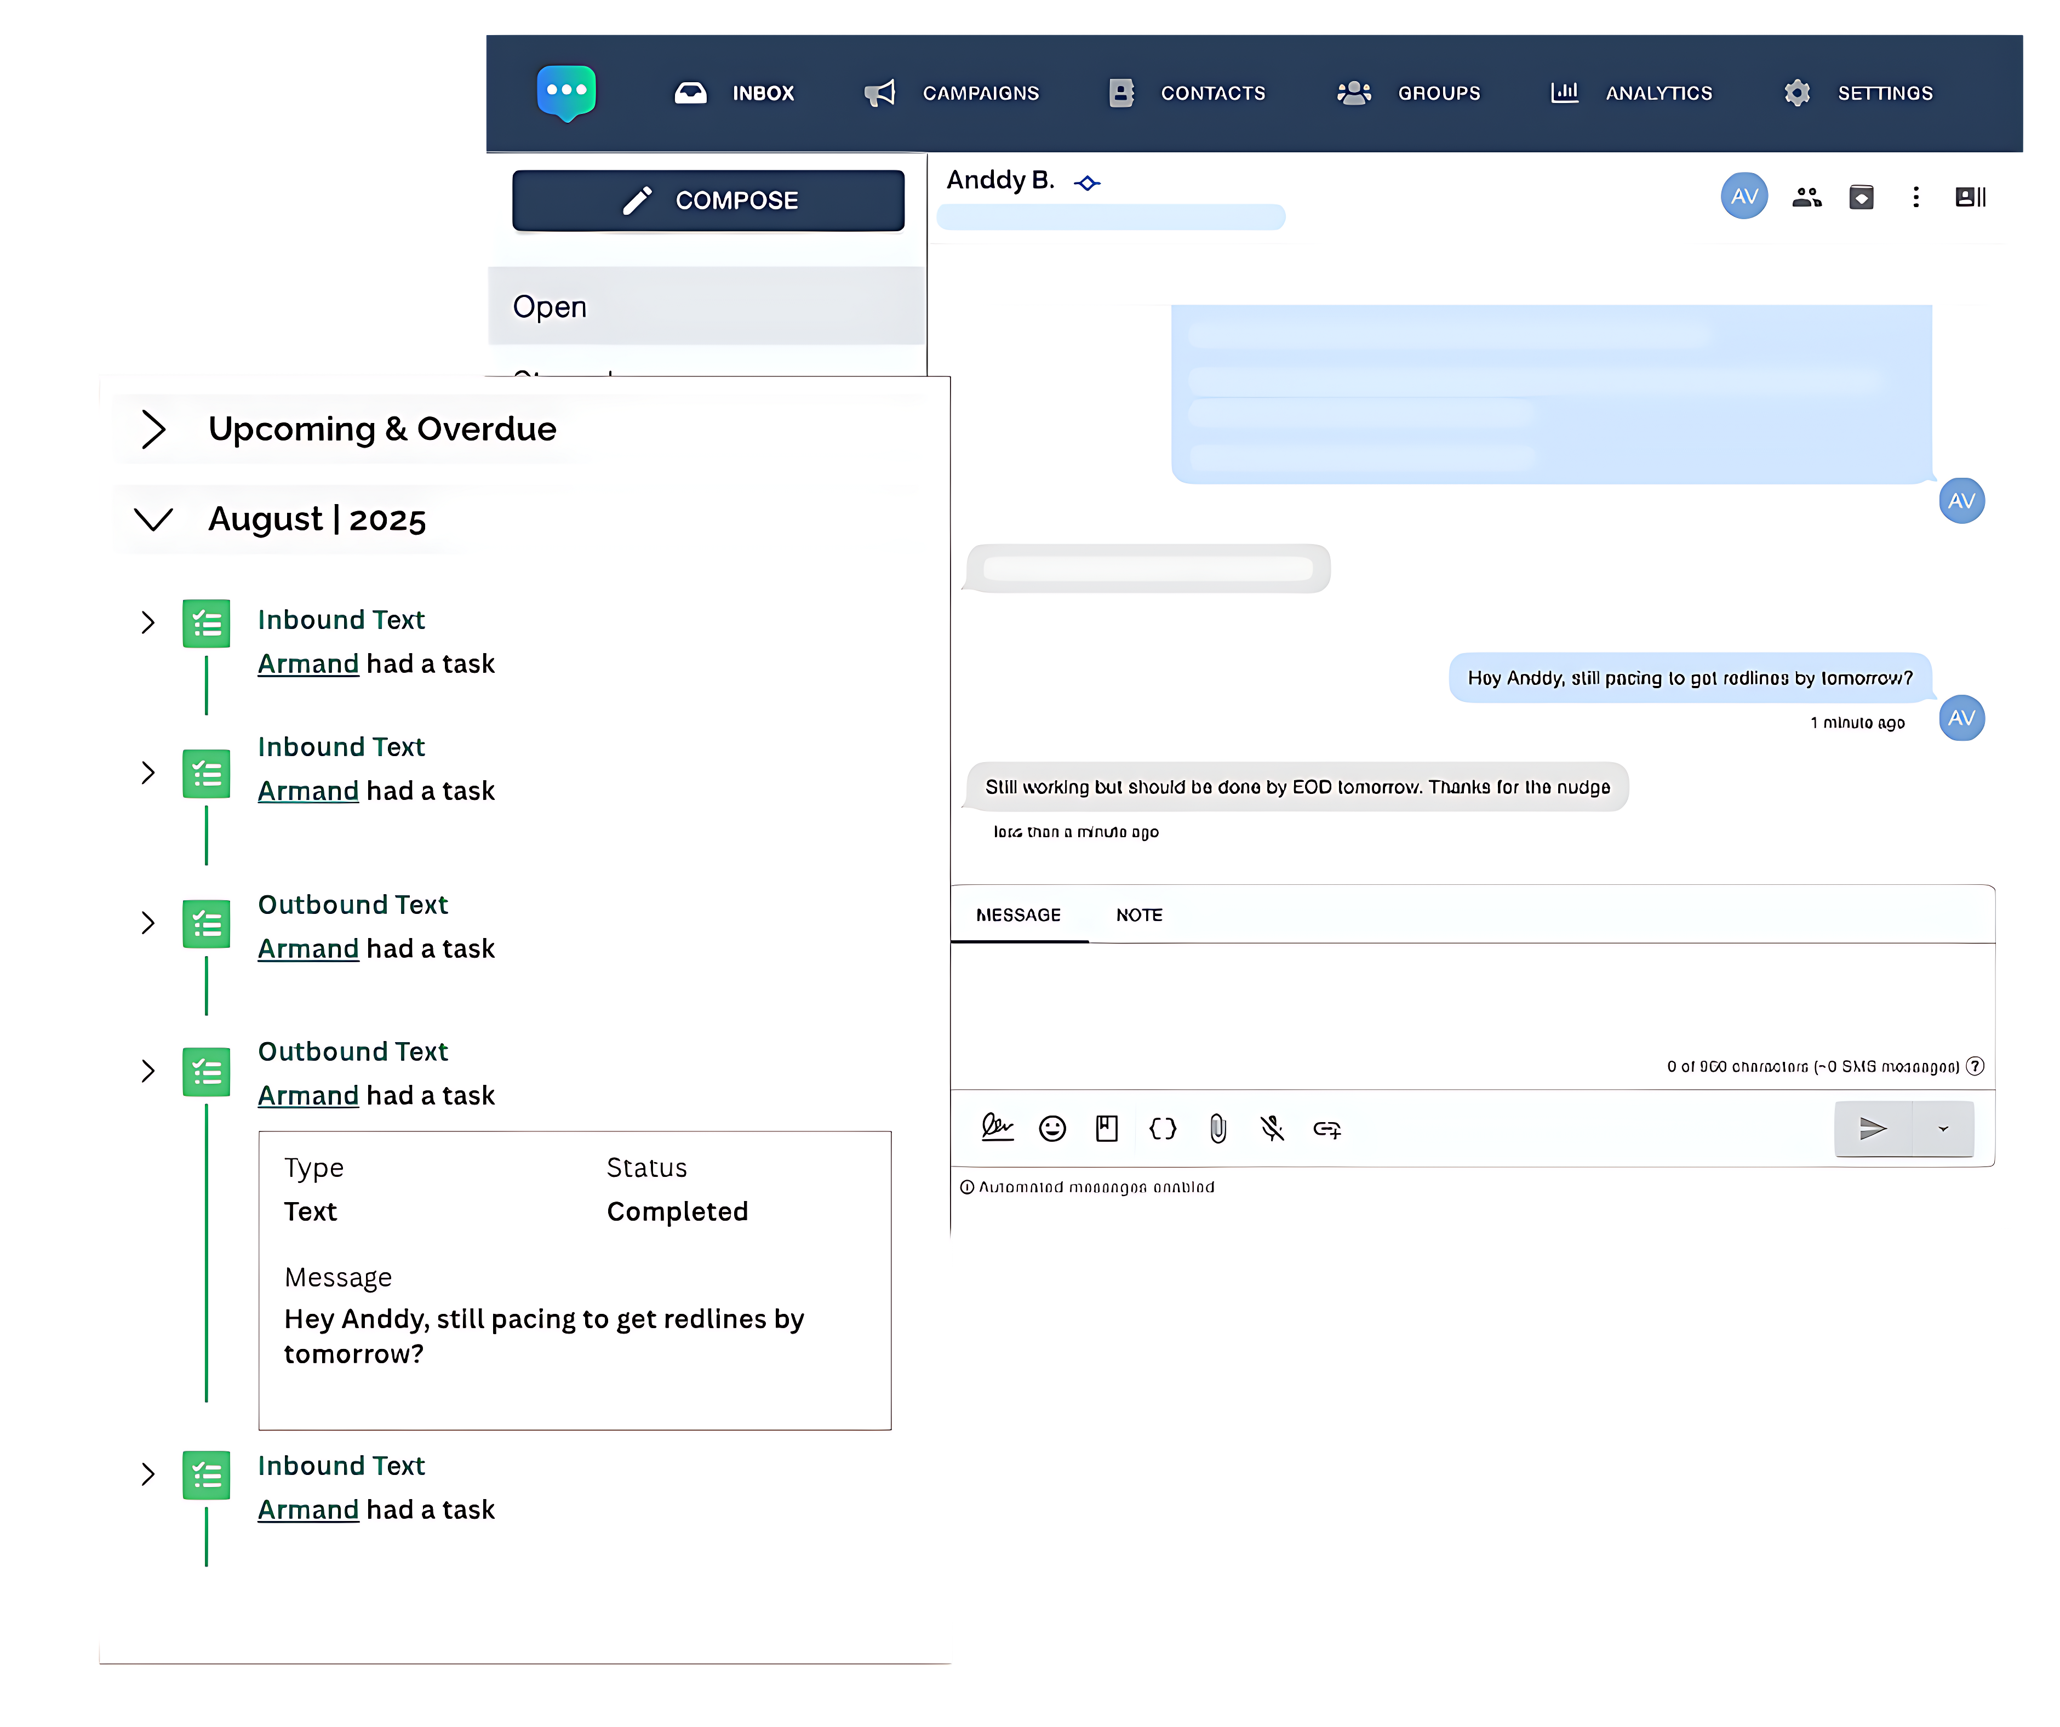Screen dimensions: 2060x1727
Task: Open the contact details panel icon
Action: point(1970,197)
